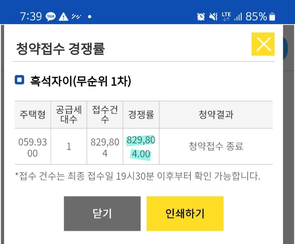Click the 청약접수 종료 result cell
The image size is (295, 244).
[216, 147]
